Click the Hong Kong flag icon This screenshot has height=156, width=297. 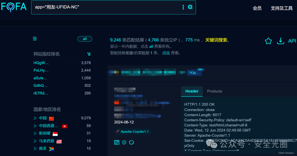64,126
